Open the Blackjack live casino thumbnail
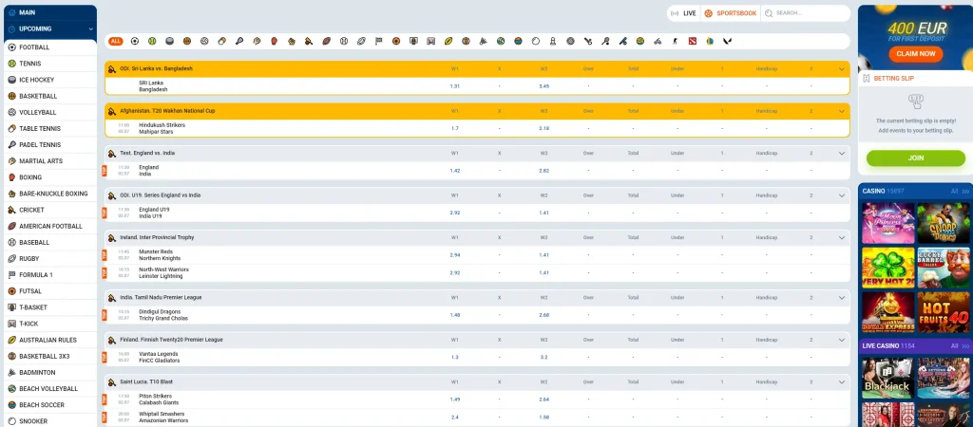 pyautogui.click(x=888, y=378)
